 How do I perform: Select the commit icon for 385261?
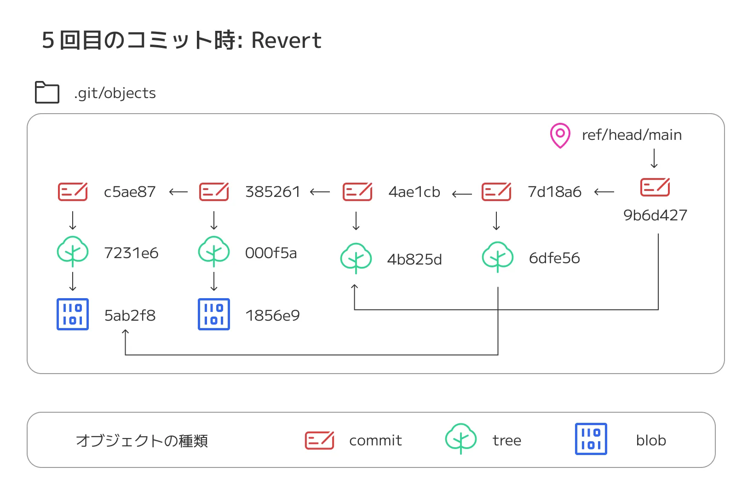pos(214,192)
